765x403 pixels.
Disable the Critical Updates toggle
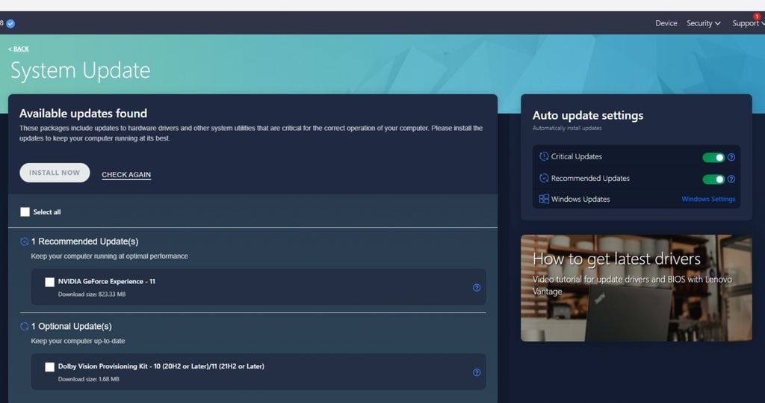pos(713,158)
